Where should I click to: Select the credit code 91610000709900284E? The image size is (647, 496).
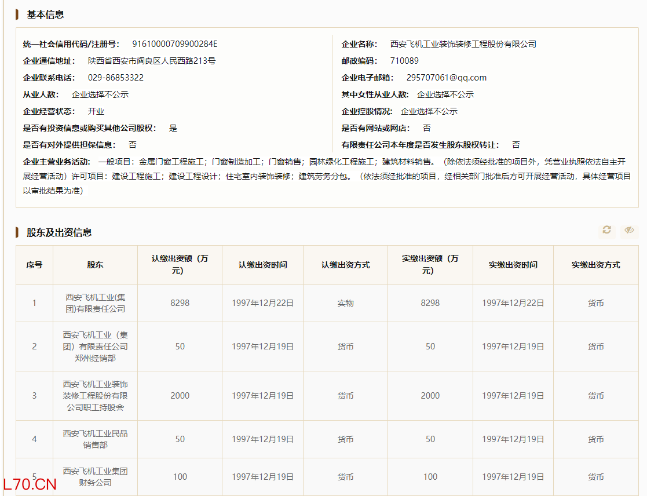tap(174, 44)
